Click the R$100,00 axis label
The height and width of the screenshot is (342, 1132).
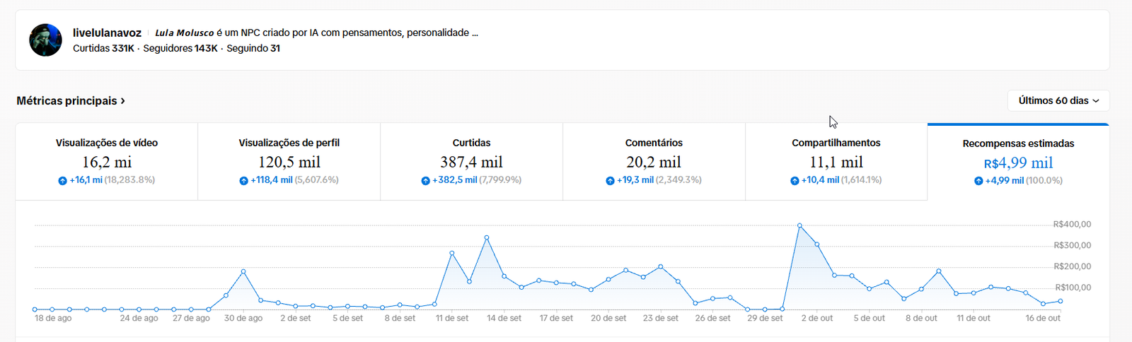point(1073,288)
